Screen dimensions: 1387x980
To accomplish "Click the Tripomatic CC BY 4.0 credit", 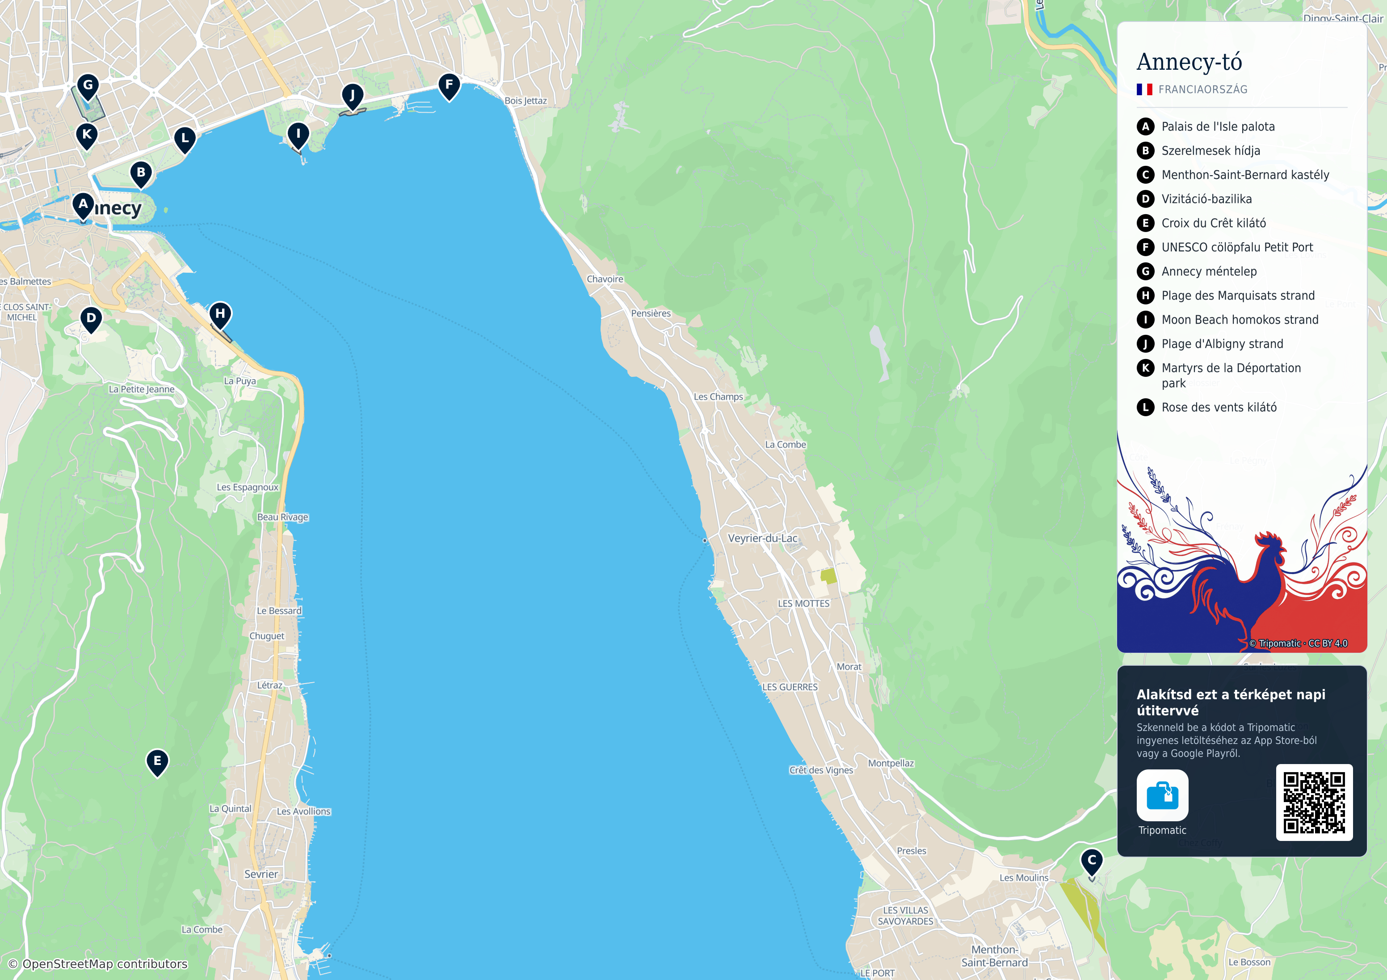I will click(1298, 643).
